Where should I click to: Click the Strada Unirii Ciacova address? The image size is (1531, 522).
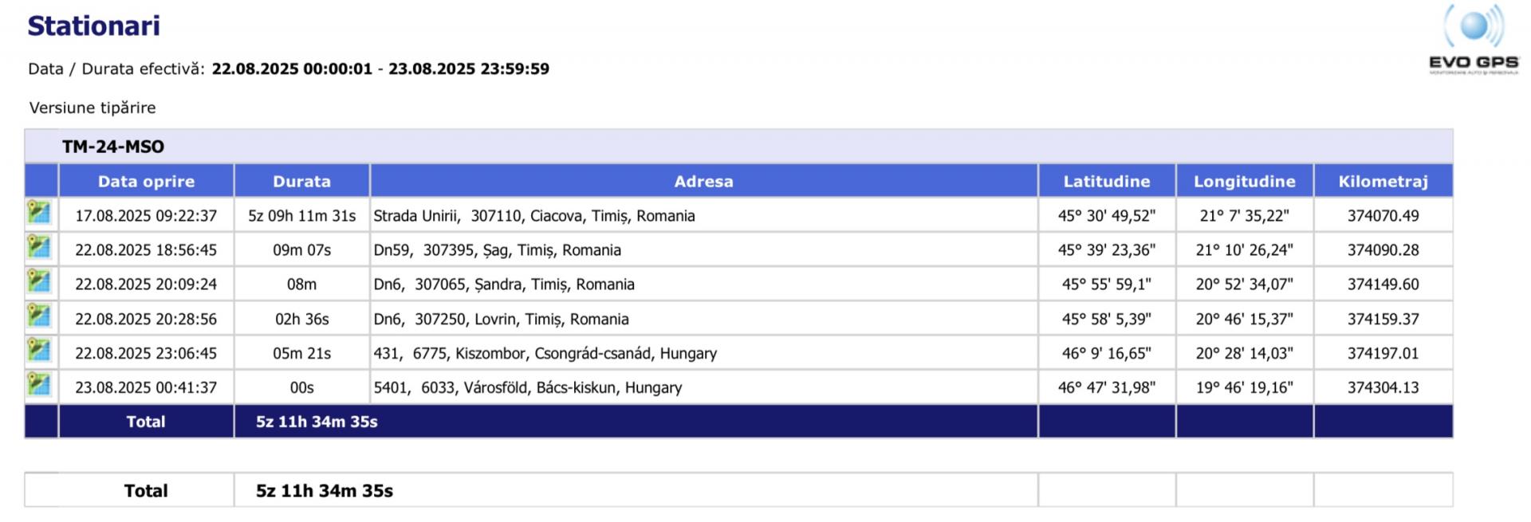[534, 216]
